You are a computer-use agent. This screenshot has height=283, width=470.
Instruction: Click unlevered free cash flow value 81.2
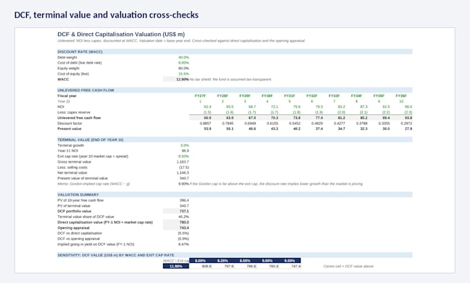pos(341,118)
